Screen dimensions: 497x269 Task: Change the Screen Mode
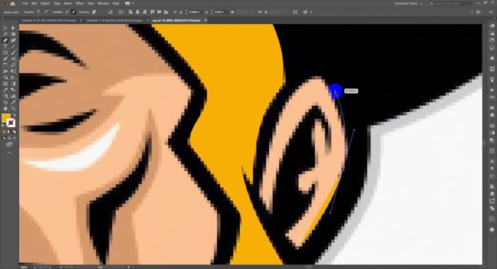[10, 145]
